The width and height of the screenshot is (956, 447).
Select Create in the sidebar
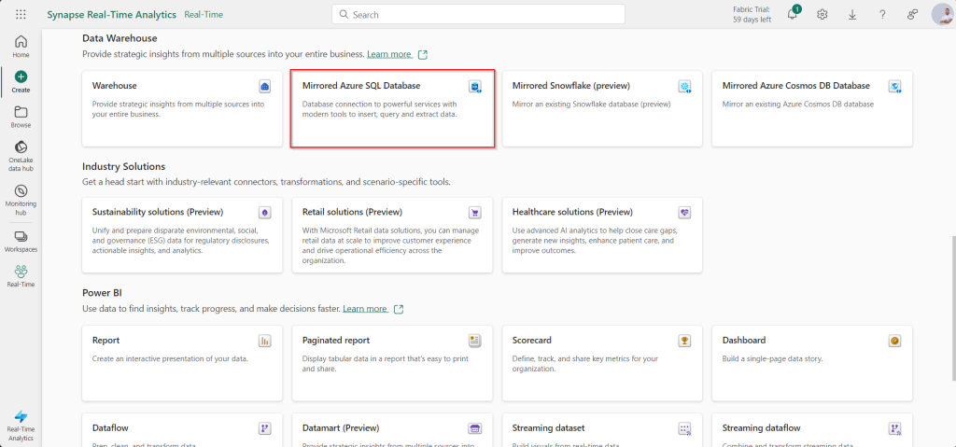tap(21, 82)
